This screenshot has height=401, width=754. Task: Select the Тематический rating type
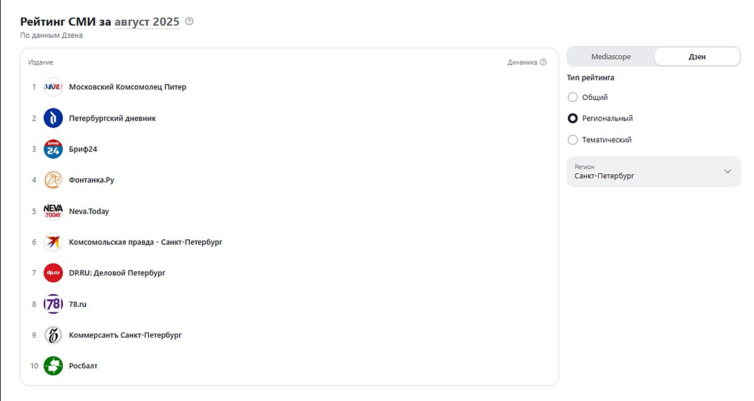tap(572, 140)
